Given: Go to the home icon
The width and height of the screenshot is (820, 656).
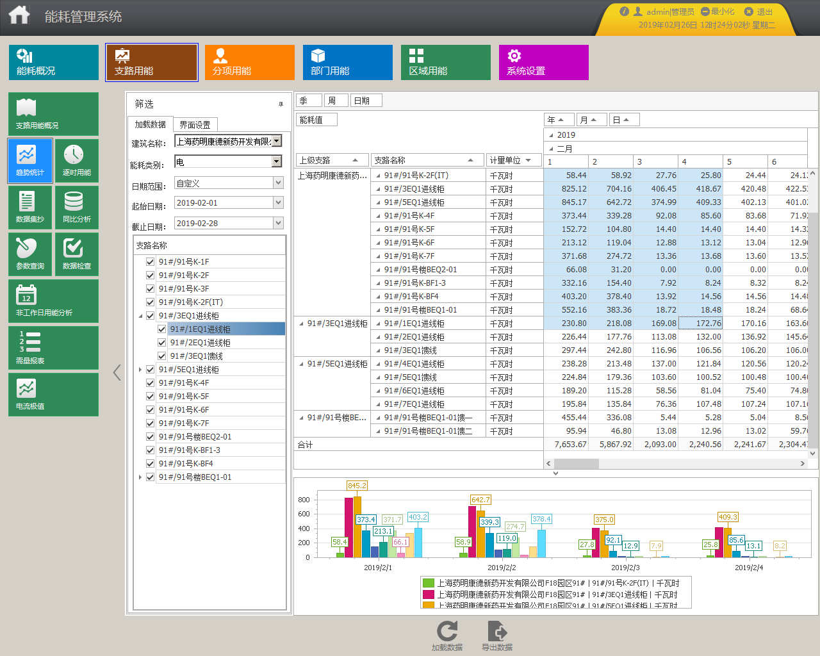Looking at the screenshot, I should point(19,15).
